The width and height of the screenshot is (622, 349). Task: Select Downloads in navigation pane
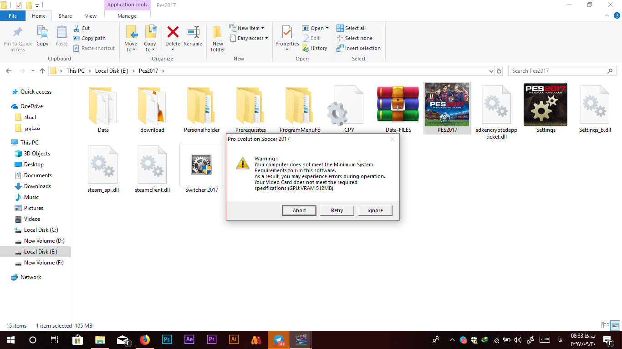coord(37,186)
